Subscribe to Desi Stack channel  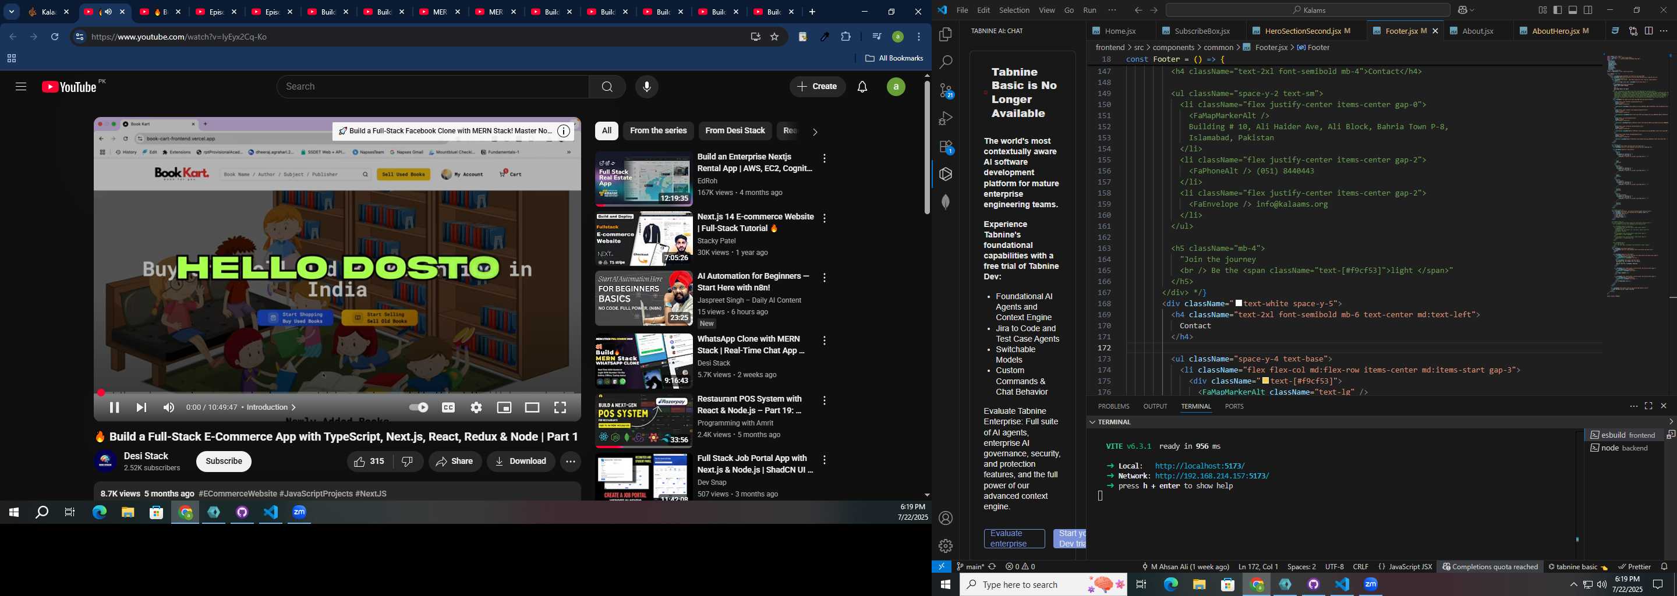point(223,462)
